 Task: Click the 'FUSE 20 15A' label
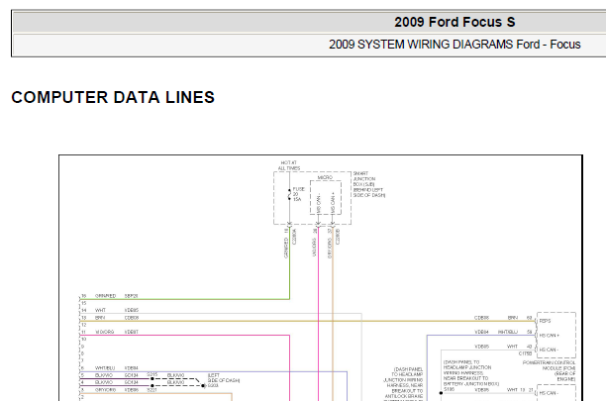(298, 194)
